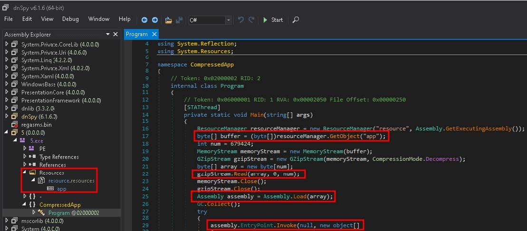Click the dnSpy assembly icon in tree
This screenshot has height=231, width=527.
click(14, 116)
